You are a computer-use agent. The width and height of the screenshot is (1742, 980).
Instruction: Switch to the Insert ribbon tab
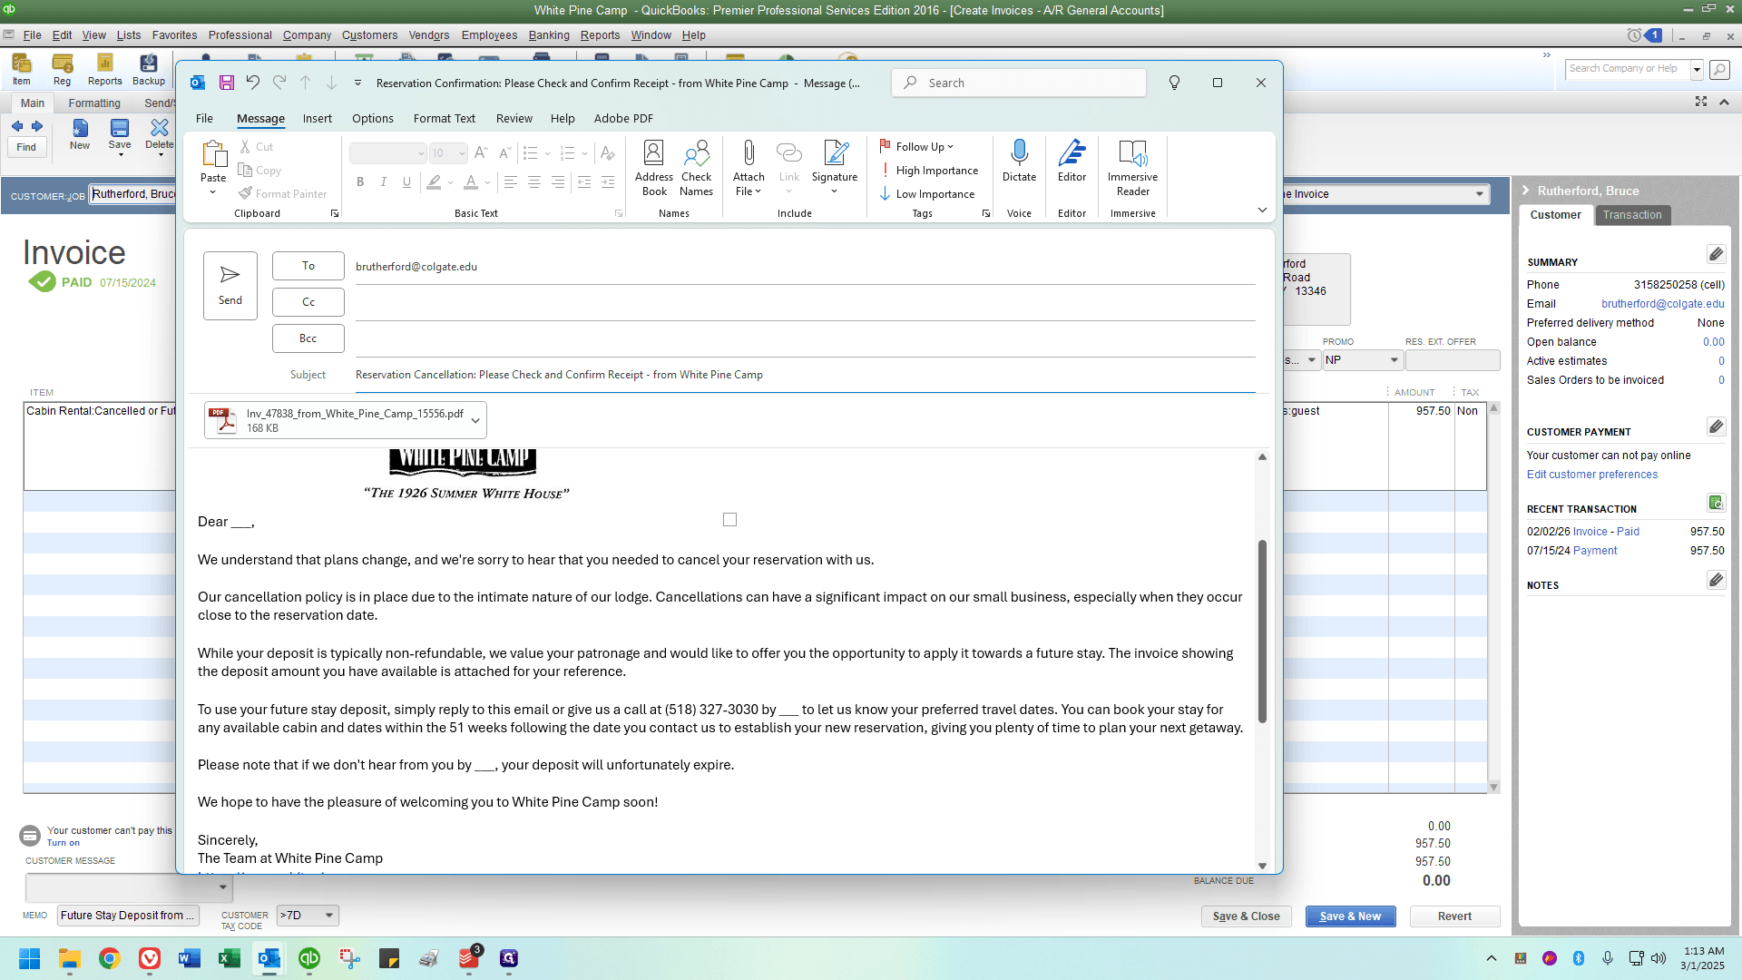(x=318, y=119)
